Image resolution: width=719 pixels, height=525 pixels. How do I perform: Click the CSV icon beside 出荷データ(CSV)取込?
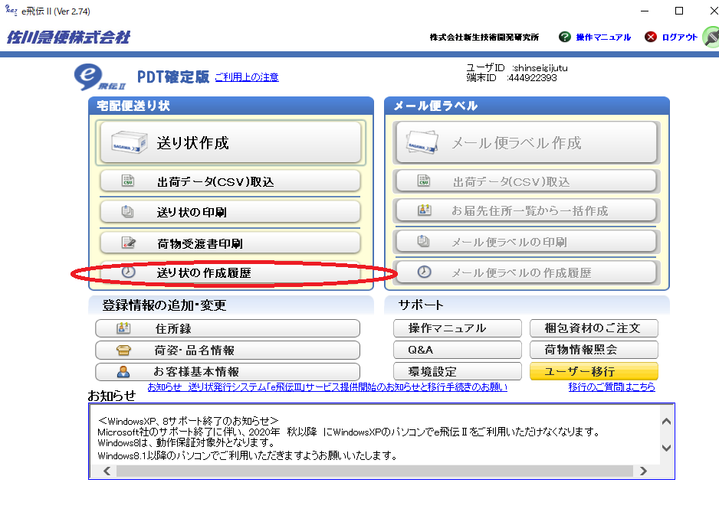[128, 181]
